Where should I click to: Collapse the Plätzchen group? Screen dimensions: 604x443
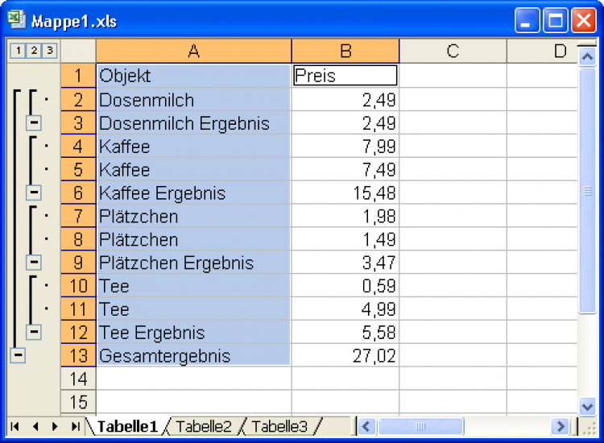click(x=33, y=263)
